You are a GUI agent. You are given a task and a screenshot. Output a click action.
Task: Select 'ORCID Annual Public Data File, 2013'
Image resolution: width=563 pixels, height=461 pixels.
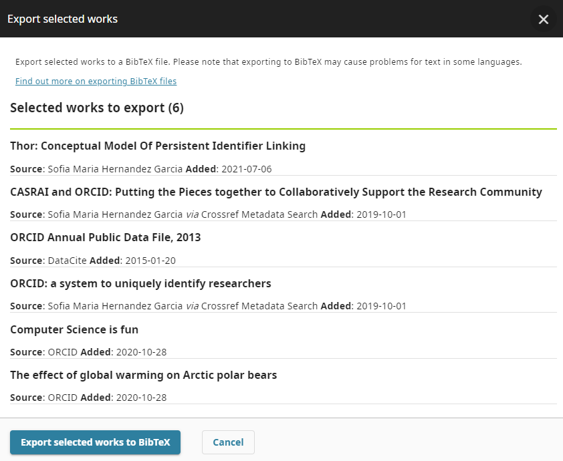[105, 237]
